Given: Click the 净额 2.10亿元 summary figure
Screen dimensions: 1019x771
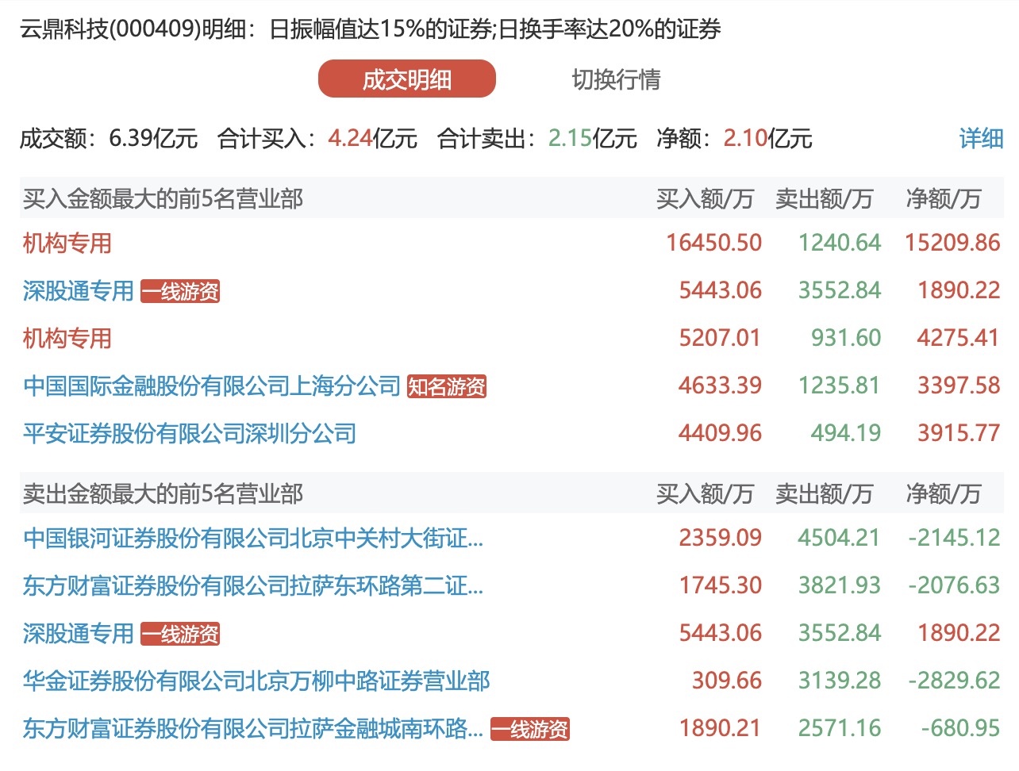Looking at the screenshot, I should (x=767, y=139).
